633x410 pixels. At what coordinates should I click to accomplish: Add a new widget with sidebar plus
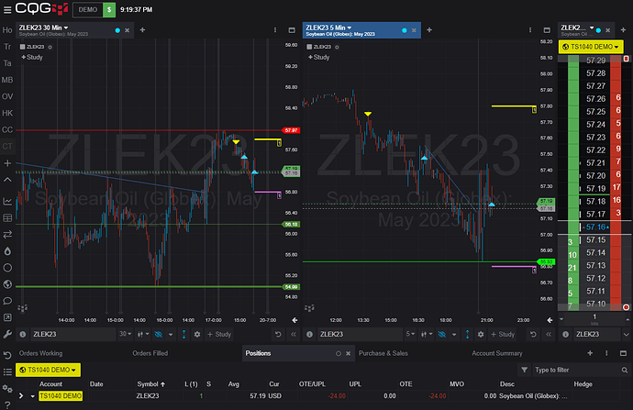pyautogui.click(x=7, y=163)
